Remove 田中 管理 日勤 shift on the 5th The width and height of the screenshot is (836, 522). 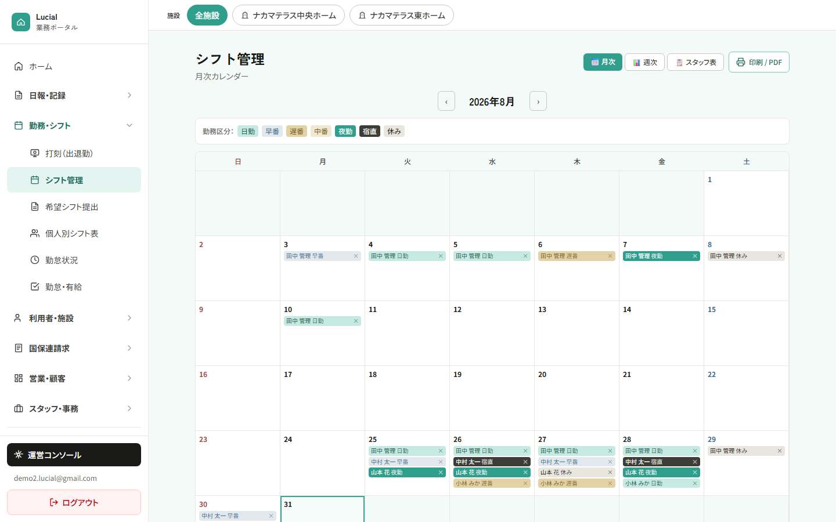(x=525, y=256)
